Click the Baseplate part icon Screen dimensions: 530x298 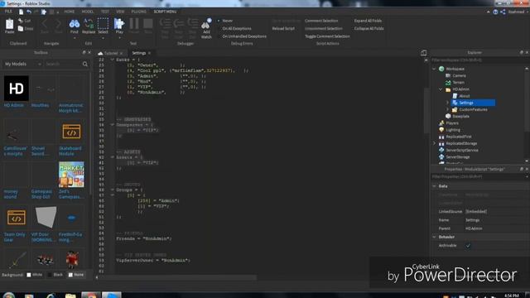[x=448, y=116]
